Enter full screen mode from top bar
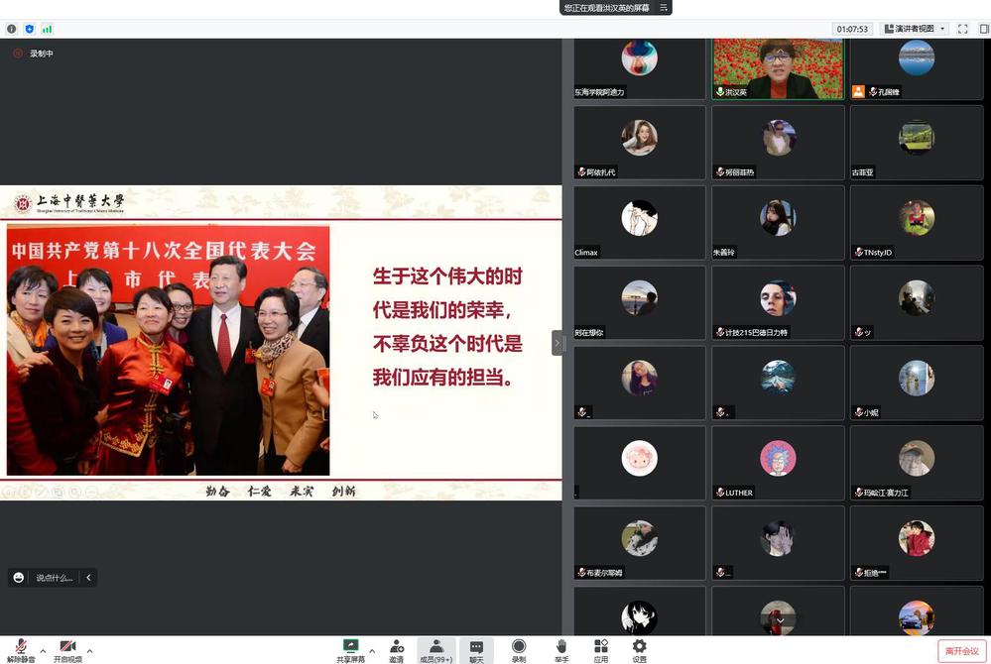991x664 pixels. (x=962, y=29)
